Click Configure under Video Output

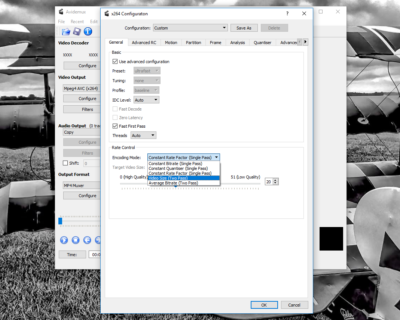[82, 99]
